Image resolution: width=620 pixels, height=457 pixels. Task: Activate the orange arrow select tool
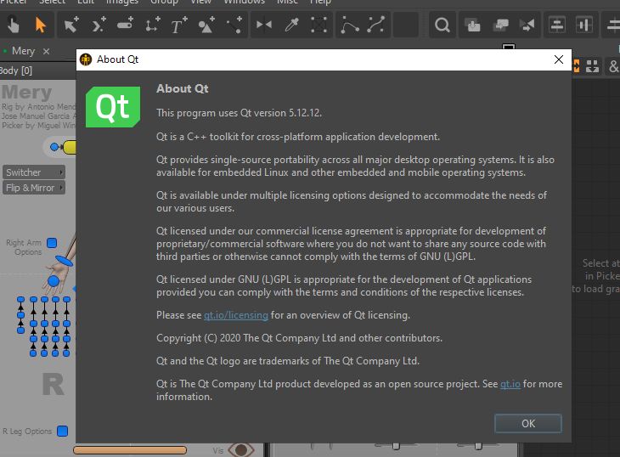point(40,25)
